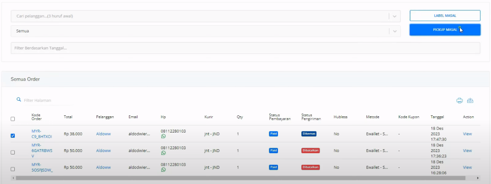Click the Rp 38.000 total cell
Image resolution: width=491 pixels, height=184 pixels.
coord(73,133)
